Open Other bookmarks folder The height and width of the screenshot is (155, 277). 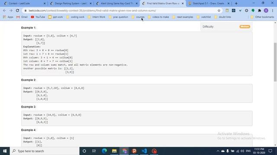coord(262,17)
